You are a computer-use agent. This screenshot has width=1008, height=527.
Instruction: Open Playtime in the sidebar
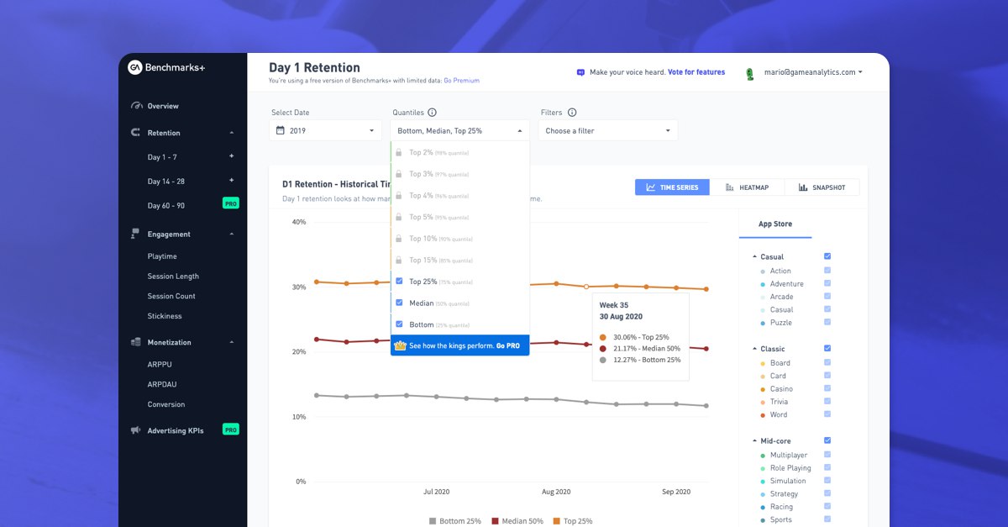(x=162, y=256)
